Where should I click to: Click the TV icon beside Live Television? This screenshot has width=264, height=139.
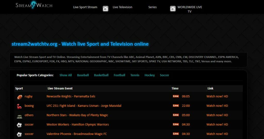point(105,9)
